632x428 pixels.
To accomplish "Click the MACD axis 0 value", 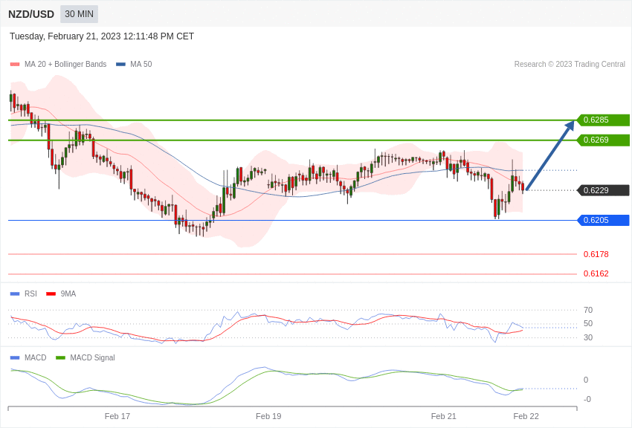I will pos(586,380).
